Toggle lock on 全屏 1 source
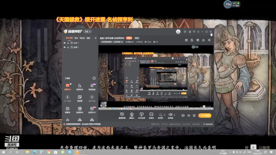Viewport: 276px width, 155px height. tap(68, 47)
